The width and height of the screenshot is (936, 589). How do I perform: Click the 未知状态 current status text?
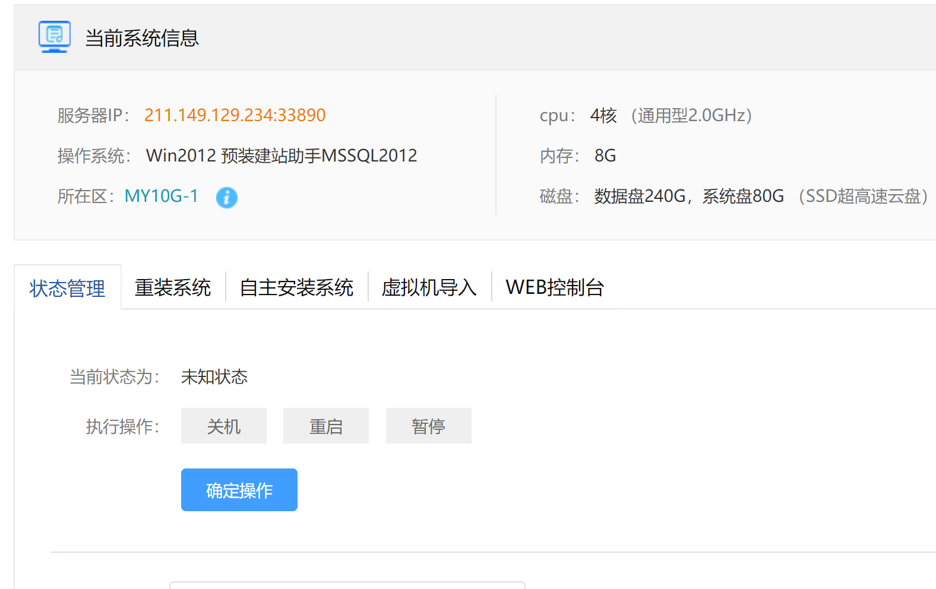pyautogui.click(x=214, y=377)
